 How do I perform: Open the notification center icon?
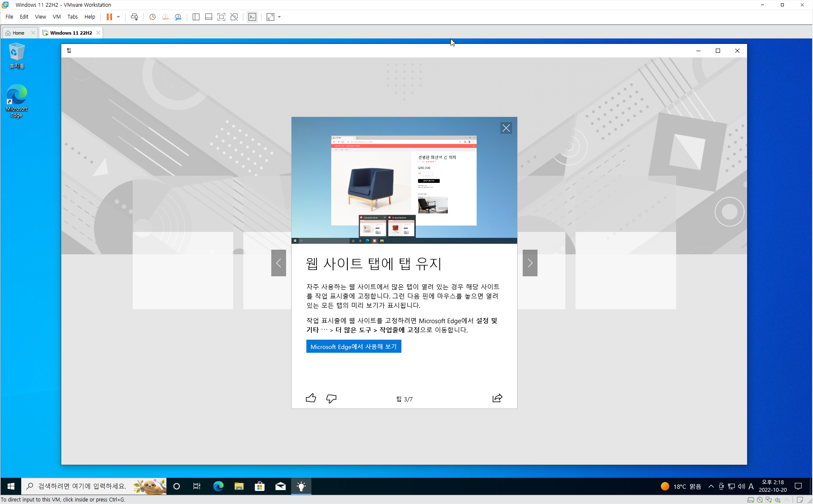[798, 486]
